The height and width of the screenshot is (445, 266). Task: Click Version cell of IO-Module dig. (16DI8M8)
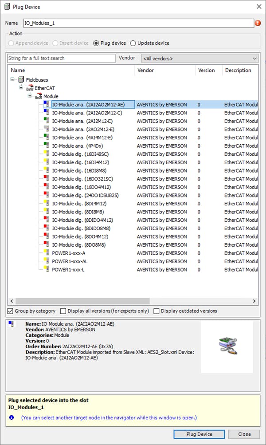click(x=199, y=170)
